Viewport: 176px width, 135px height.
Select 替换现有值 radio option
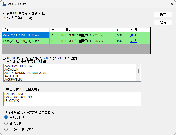[x=6, y=123]
